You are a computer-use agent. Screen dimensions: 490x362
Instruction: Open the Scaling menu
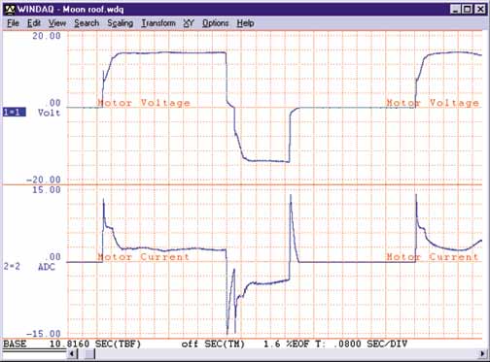(121, 23)
